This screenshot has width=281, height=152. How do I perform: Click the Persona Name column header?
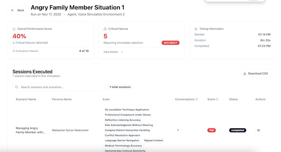(x=61, y=99)
